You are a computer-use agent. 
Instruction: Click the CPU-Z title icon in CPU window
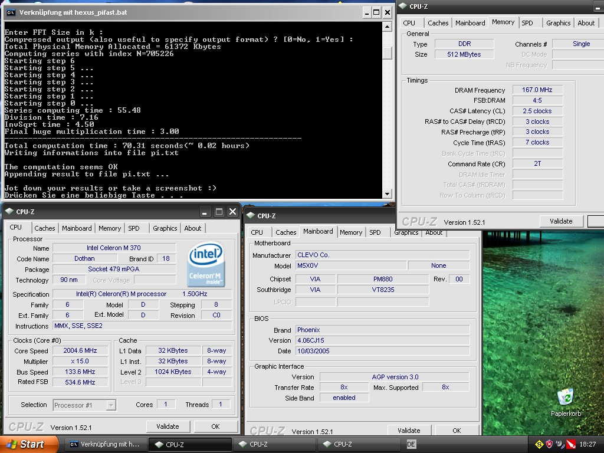point(9,212)
